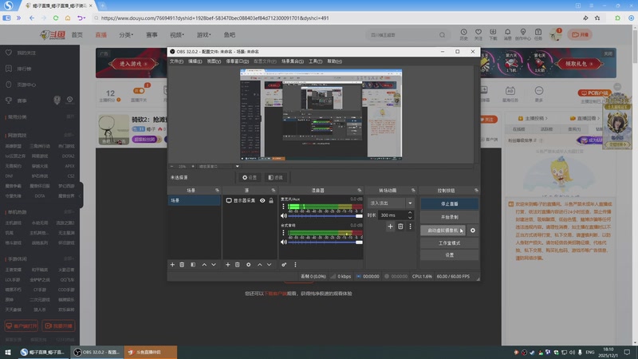Open Douyu 任务 tasks icon in header
Viewport: 638px width, 359px height.
click(538, 34)
